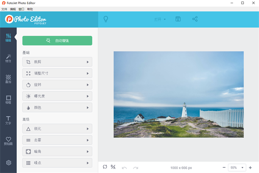Viewport: 259px width, 173px height.
Task: Open the 特效 effects sidebar panel
Action: click(x=8, y=58)
